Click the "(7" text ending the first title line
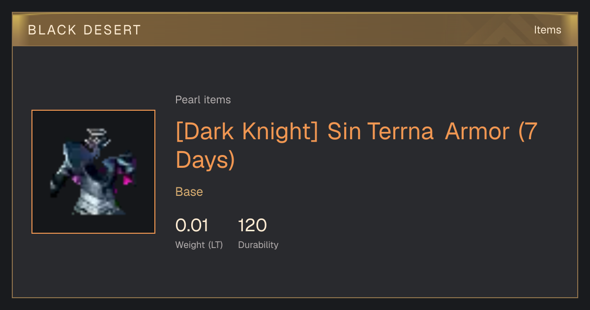Viewport: 590px width, 310px height. click(529, 132)
